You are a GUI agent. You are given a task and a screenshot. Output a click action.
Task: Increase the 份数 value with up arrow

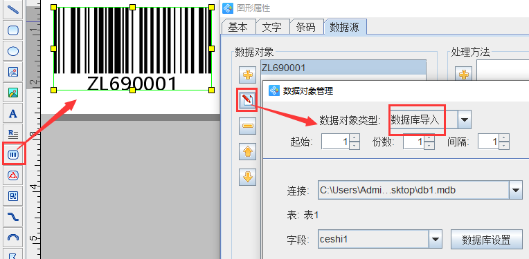(429, 138)
